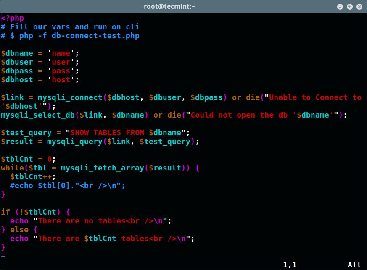Click 'Could not open the db' message
The width and height of the screenshot is (367, 270).
click(x=239, y=115)
